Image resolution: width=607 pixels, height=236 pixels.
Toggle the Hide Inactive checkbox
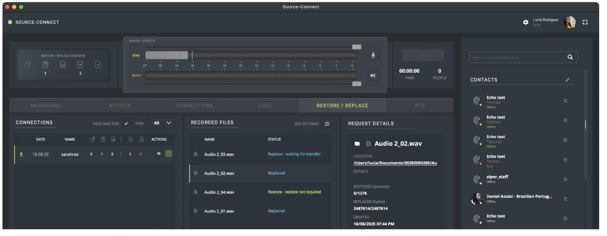pyautogui.click(x=126, y=124)
